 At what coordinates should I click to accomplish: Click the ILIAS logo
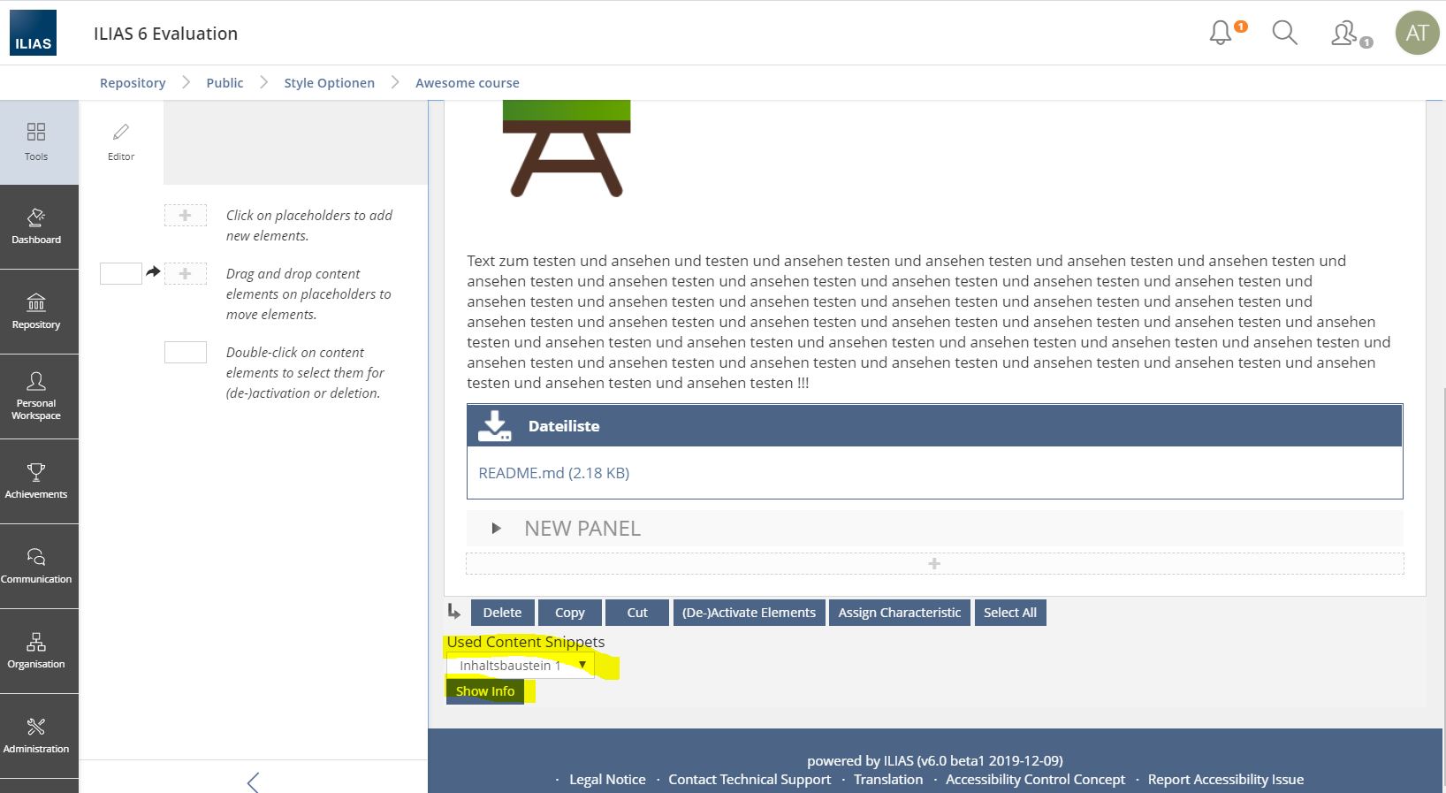[x=33, y=33]
